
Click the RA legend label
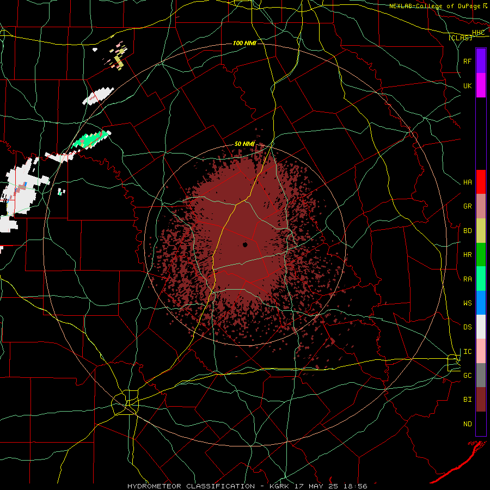click(467, 279)
